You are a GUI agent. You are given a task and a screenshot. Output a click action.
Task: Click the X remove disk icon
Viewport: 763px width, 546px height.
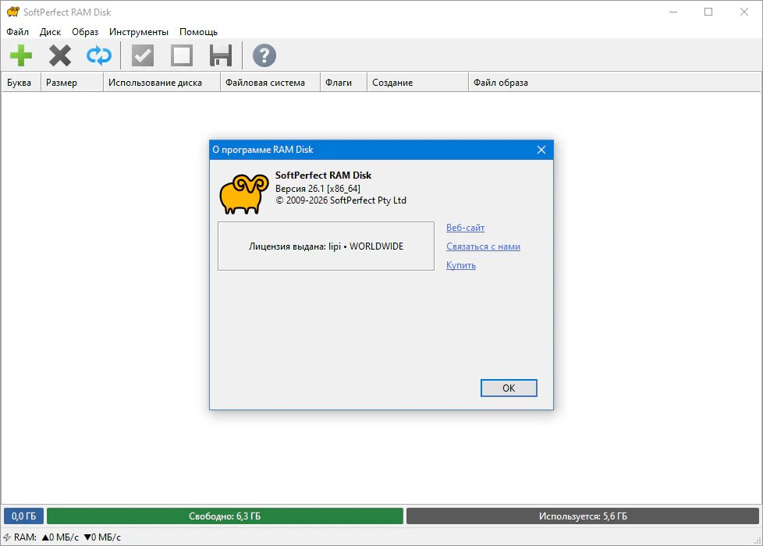60,55
